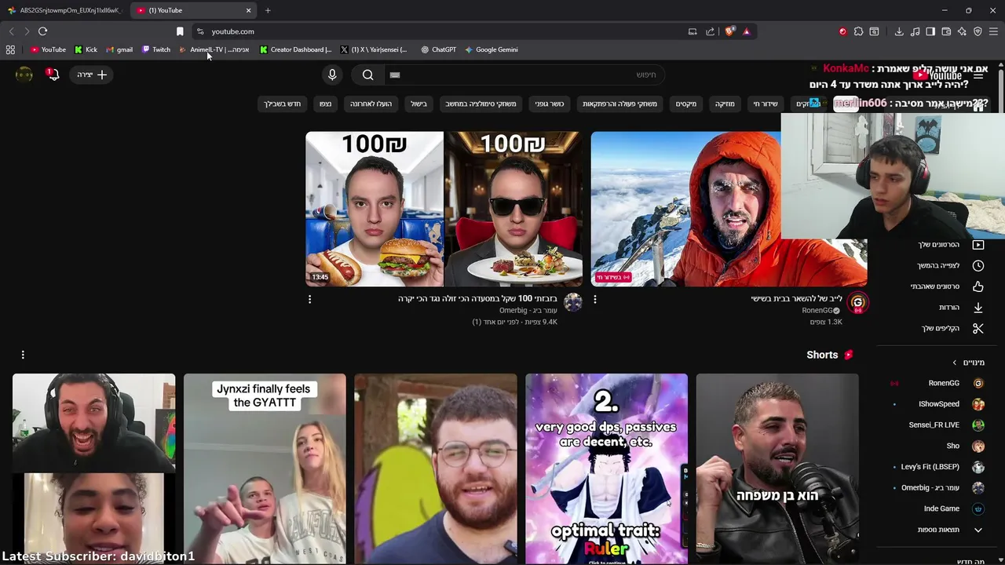Viewport: 1005px width, 565px height.
Task: Open the Shorts section three-dot menu
Action: coord(23,355)
